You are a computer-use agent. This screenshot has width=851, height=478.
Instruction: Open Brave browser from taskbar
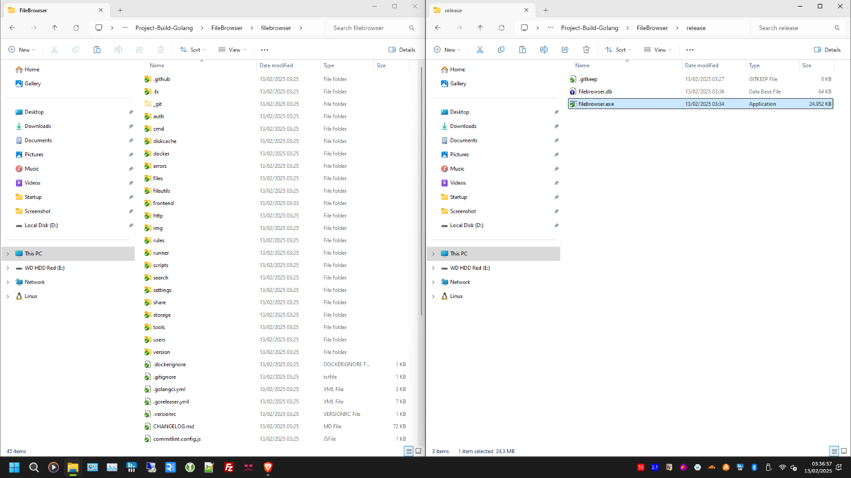tap(268, 467)
